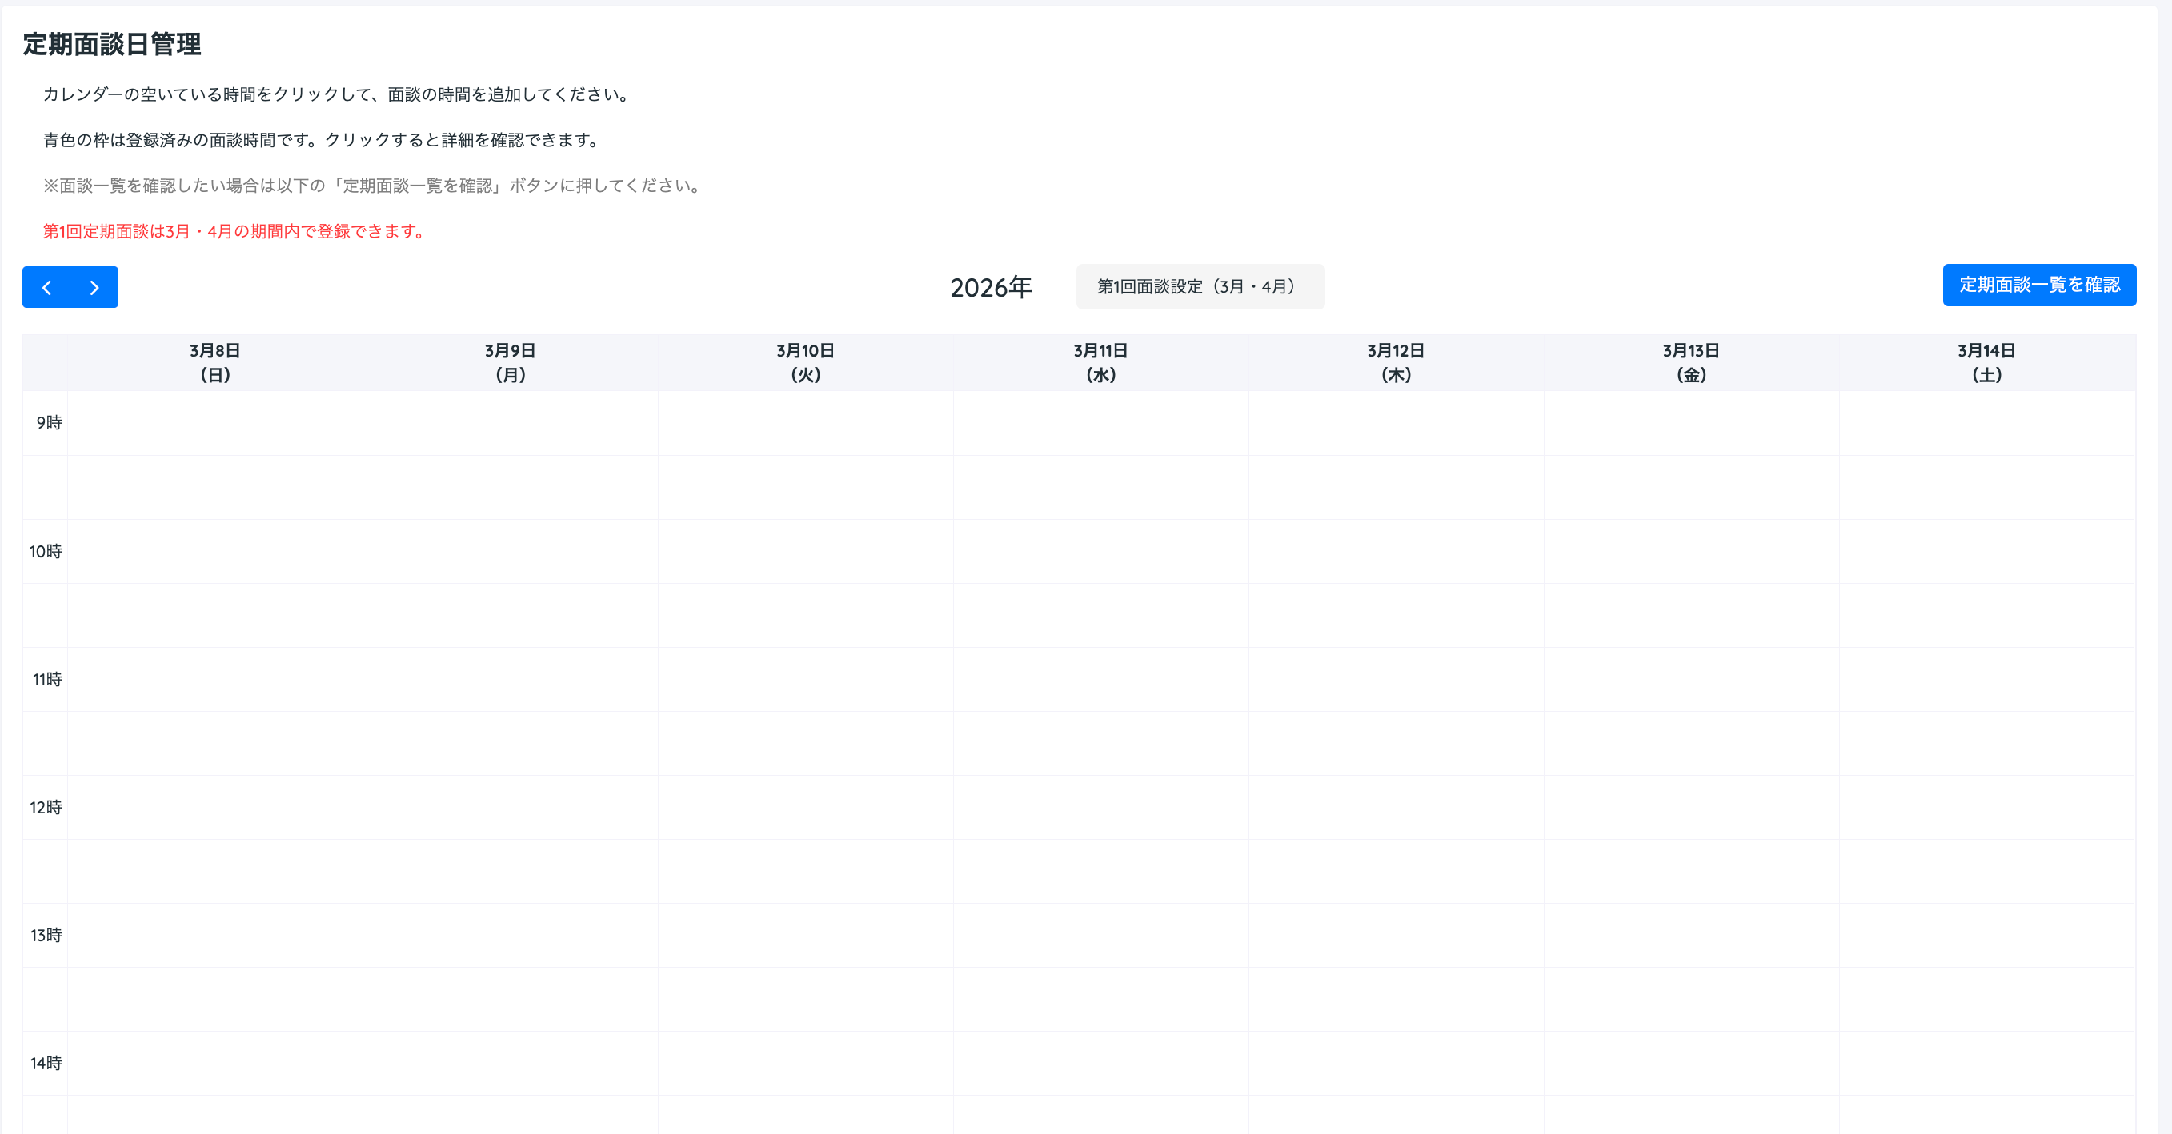The height and width of the screenshot is (1134, 2172).
Task: Select 13時30分 slot on 3月9日 (月)
Action: pyautogui.click(x=510, y=999)
